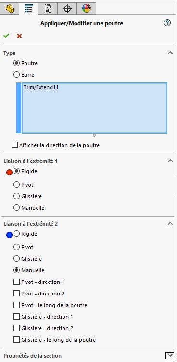Collapse the Type section
The height and width of the screenshot is (362, 177).
tap(170, 53)
